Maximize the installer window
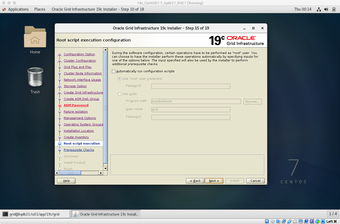 tap(253, 28)
